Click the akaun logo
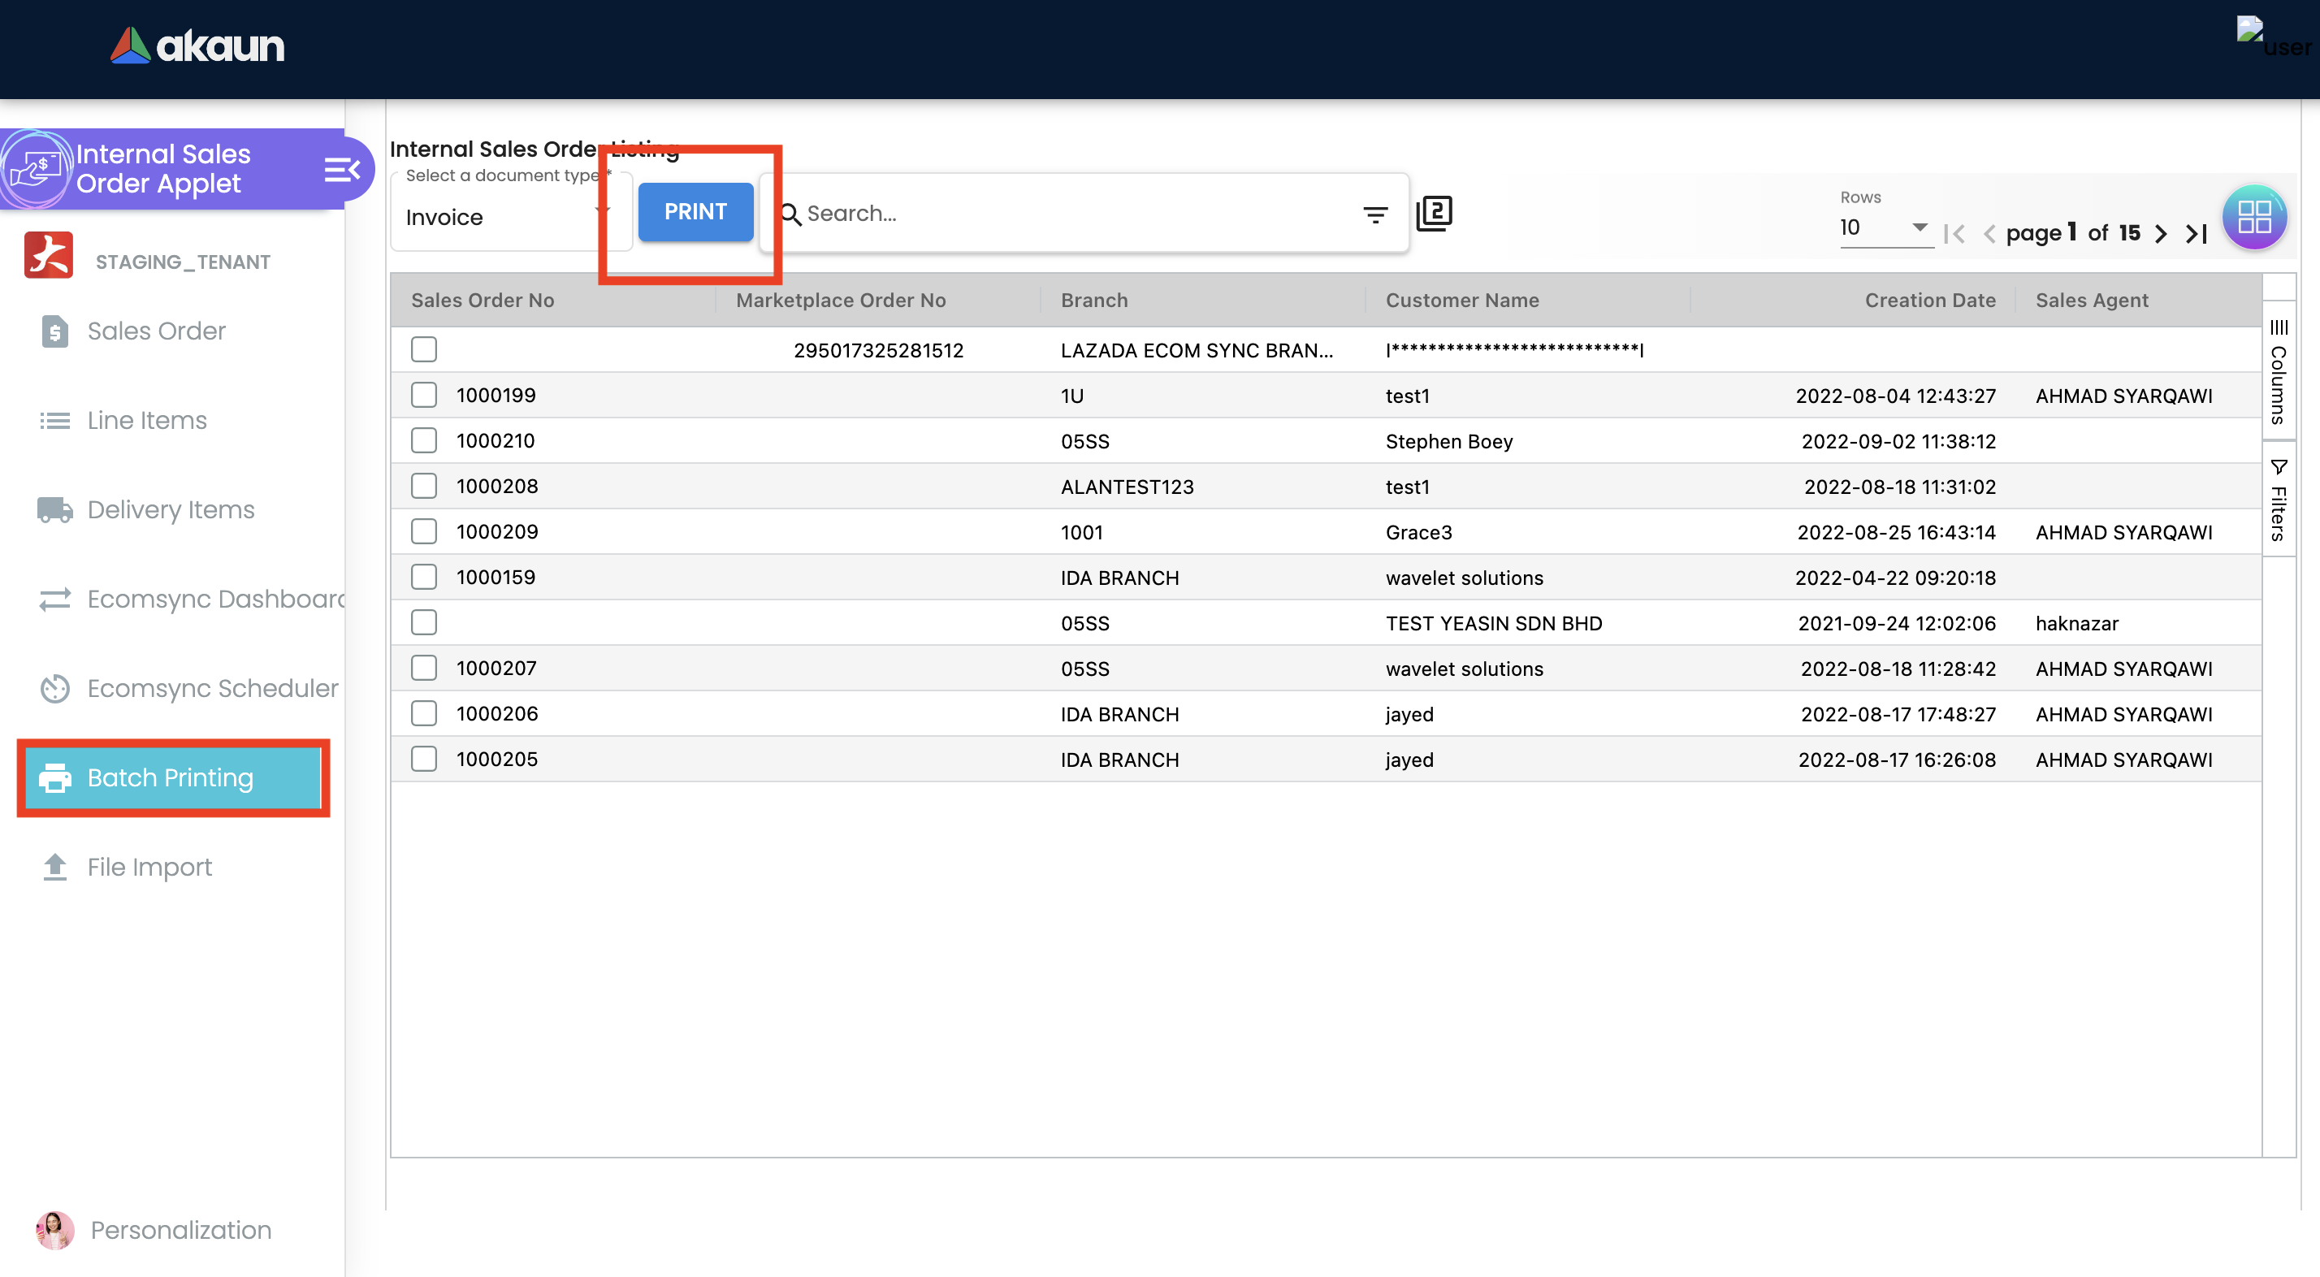Image resolution: width=2320 pixels, height=1277 pixels. (197, 45)
